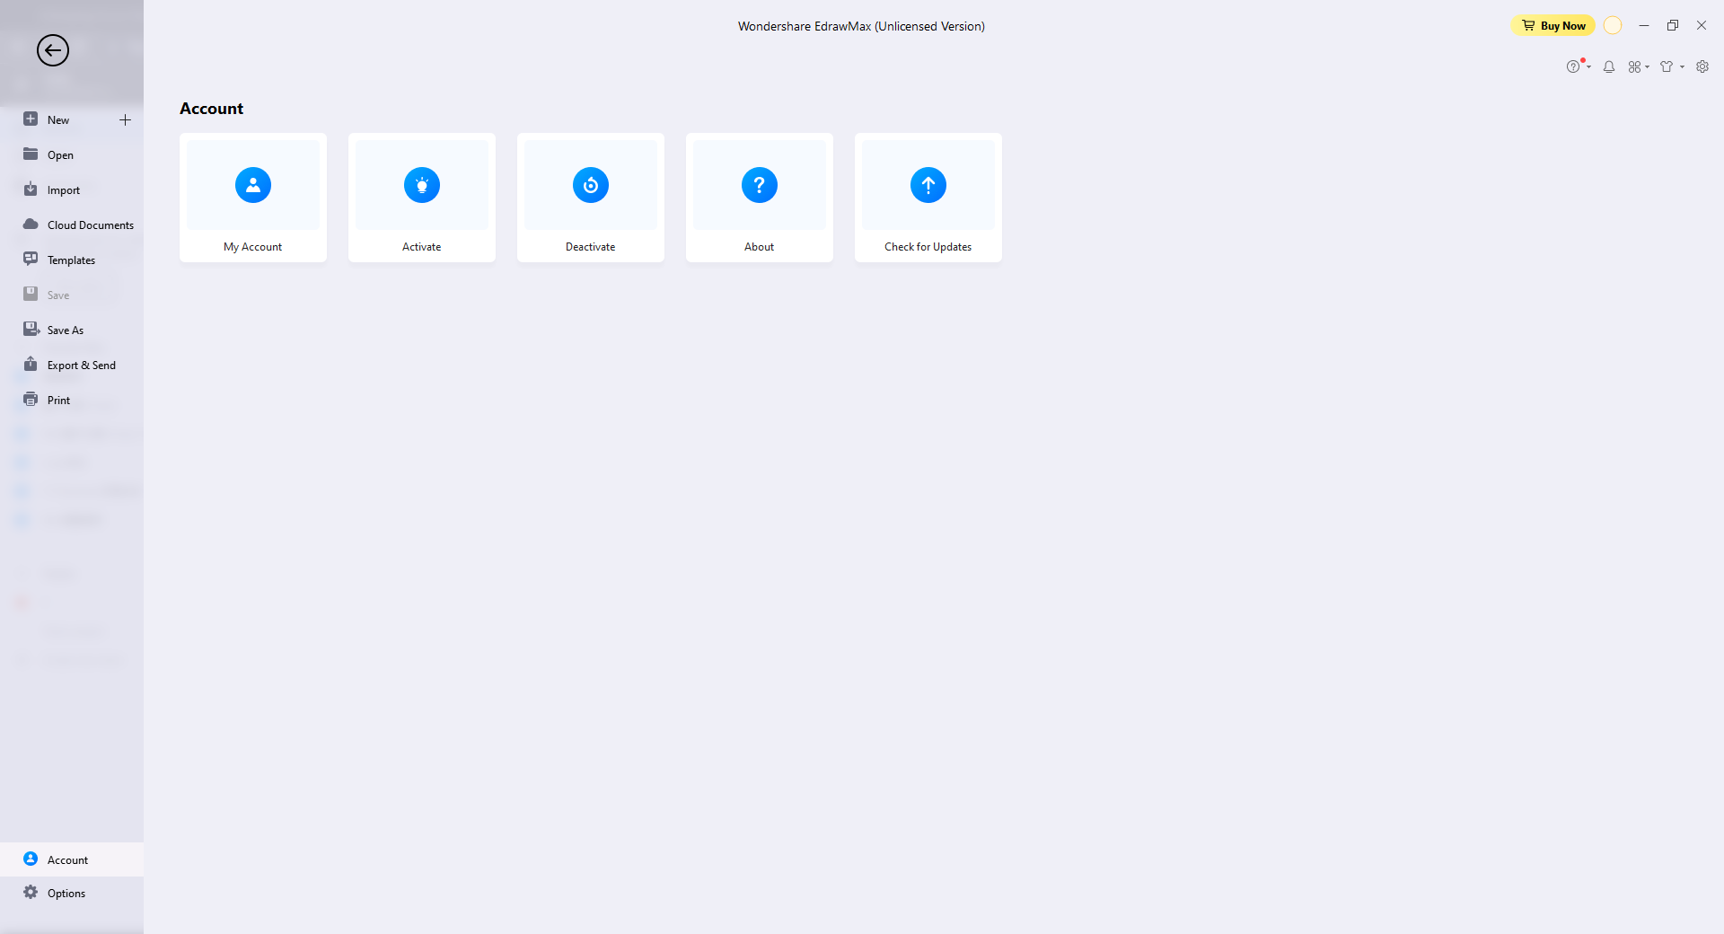This screenshot has height=934, width=1724.
Task: Select the Account sidebar item
Action: 72,859
